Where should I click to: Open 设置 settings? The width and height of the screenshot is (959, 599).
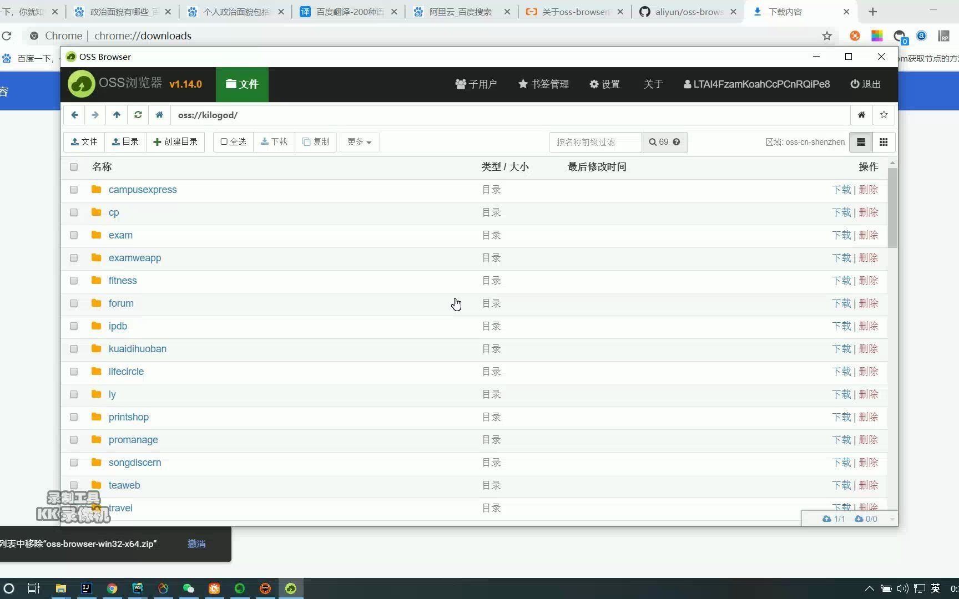click(x=605, y=84)
